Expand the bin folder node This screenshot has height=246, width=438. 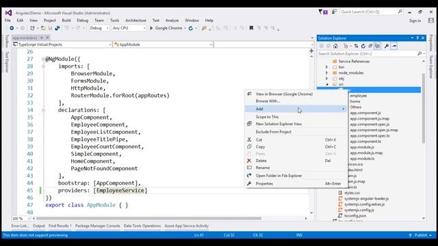[326, 67]
